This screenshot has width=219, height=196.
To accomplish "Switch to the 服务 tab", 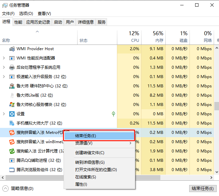I will (101, 22).
